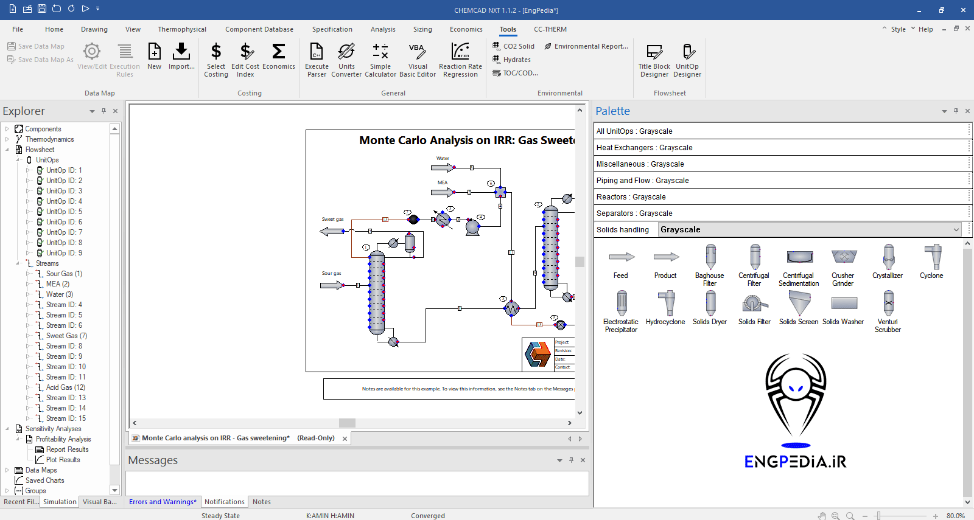
Task: Select the Venturi Scrubber unit
Action: [888, 311]
